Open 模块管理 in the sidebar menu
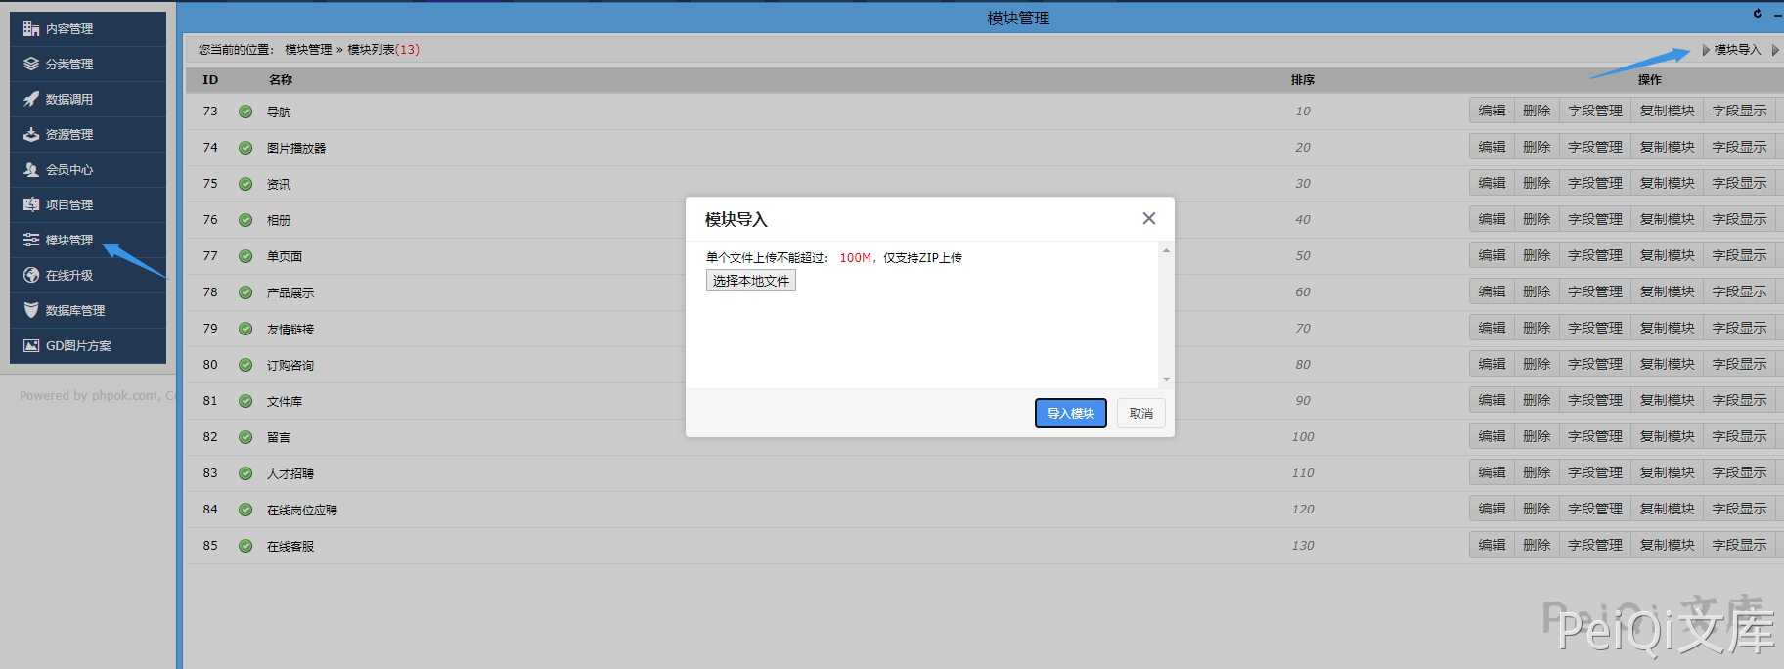Image resolution: width=1784 pixels, height=669 pixels. click(x=68, y=240)
